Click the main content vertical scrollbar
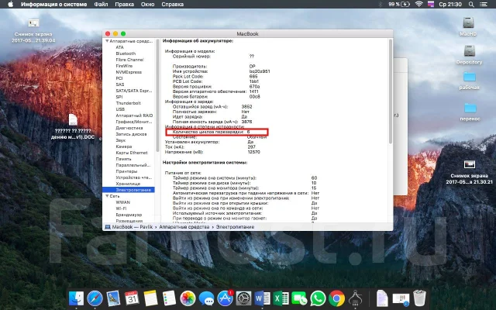The height and width of the screenshot is (310, 496). point(391,91)
